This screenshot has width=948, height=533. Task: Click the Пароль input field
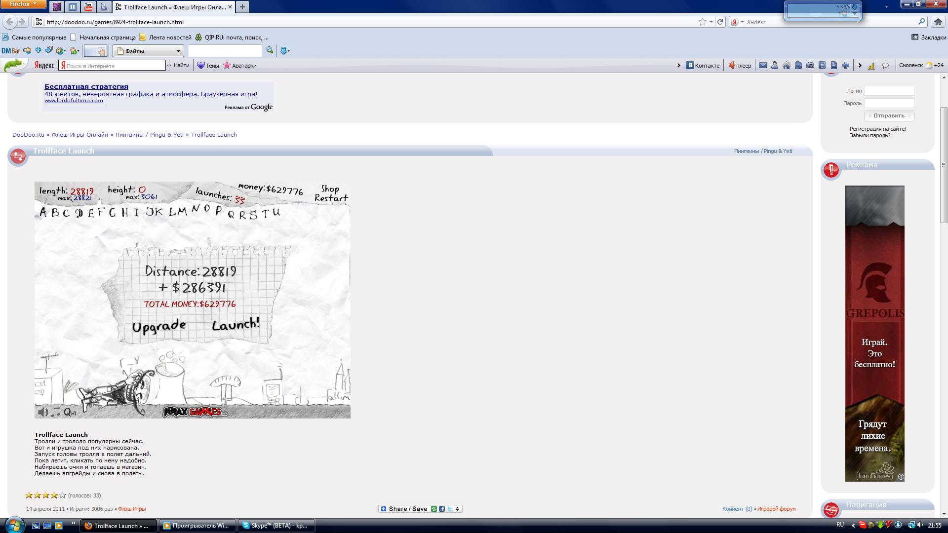889,103
